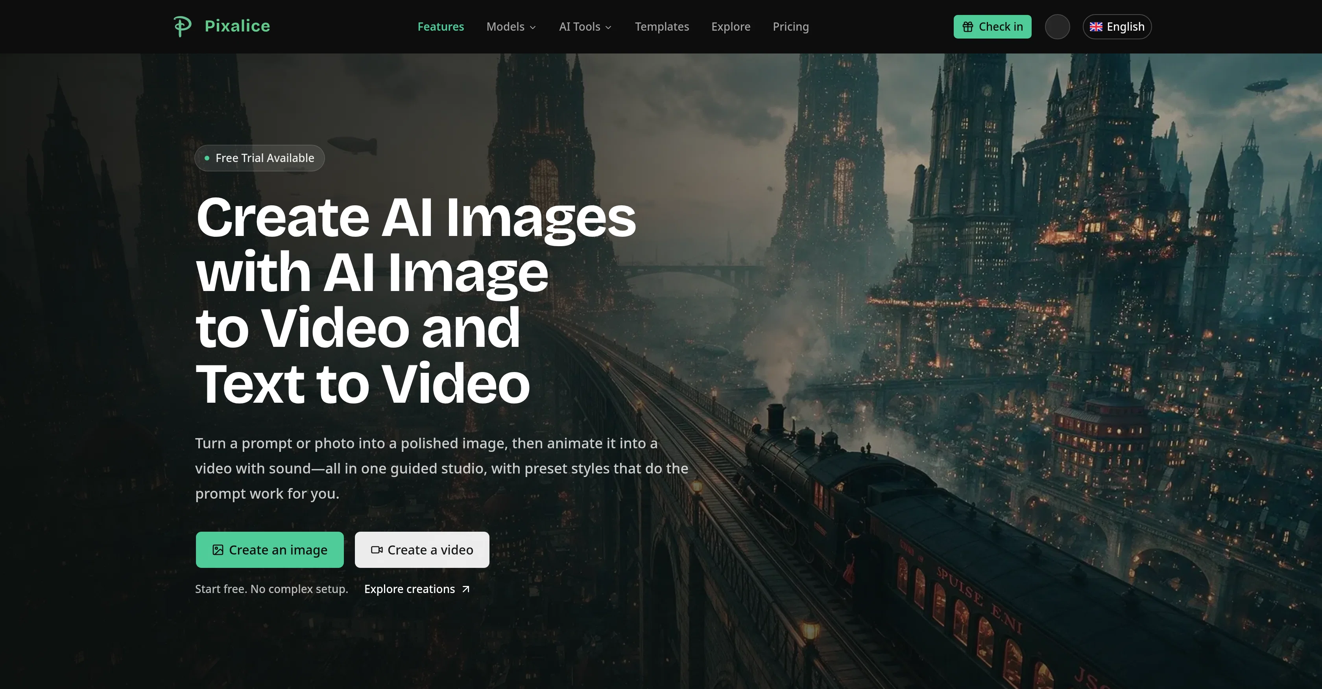Click the headline 'Create AI Images'

[416, 219]
